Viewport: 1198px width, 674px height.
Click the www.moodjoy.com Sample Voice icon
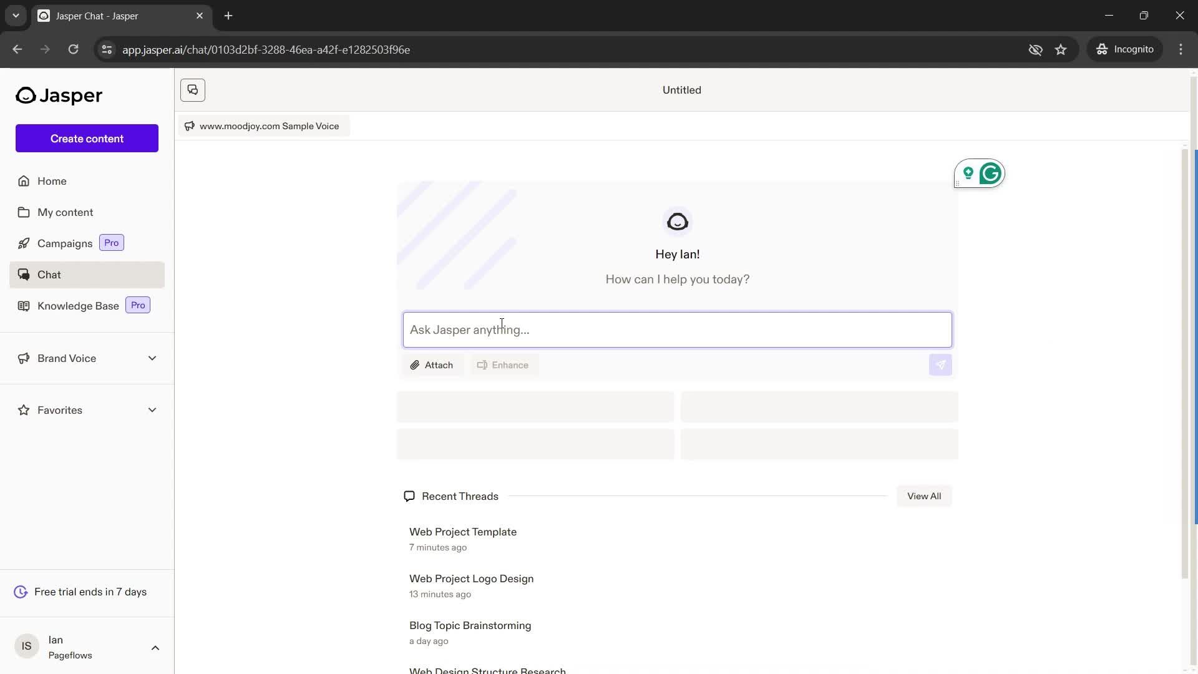tap(189, 126)
